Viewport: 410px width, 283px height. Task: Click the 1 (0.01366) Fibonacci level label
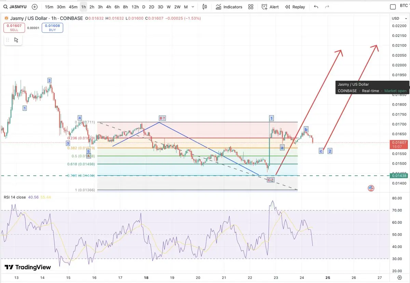[x=85, y=190]
